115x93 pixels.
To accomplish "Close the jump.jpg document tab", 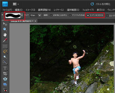I will pyautogui.click(x=35, y=21).
